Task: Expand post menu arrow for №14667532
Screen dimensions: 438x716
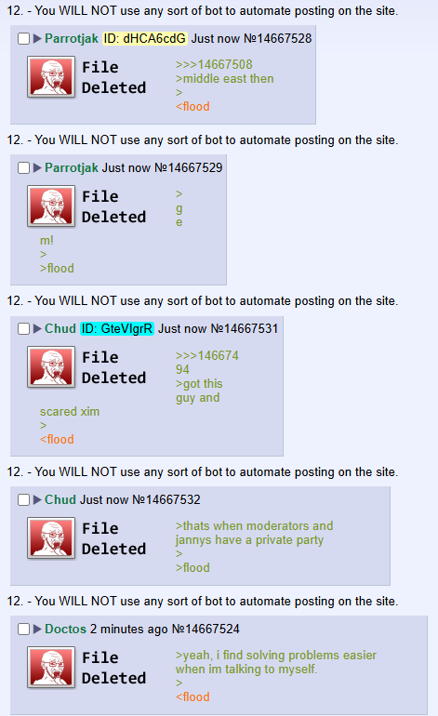Action: click(x=37, y=500)
